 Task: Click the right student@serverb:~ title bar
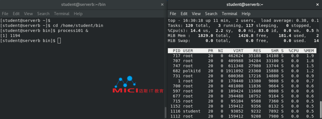pyautogui.click(x=245, y=4)
